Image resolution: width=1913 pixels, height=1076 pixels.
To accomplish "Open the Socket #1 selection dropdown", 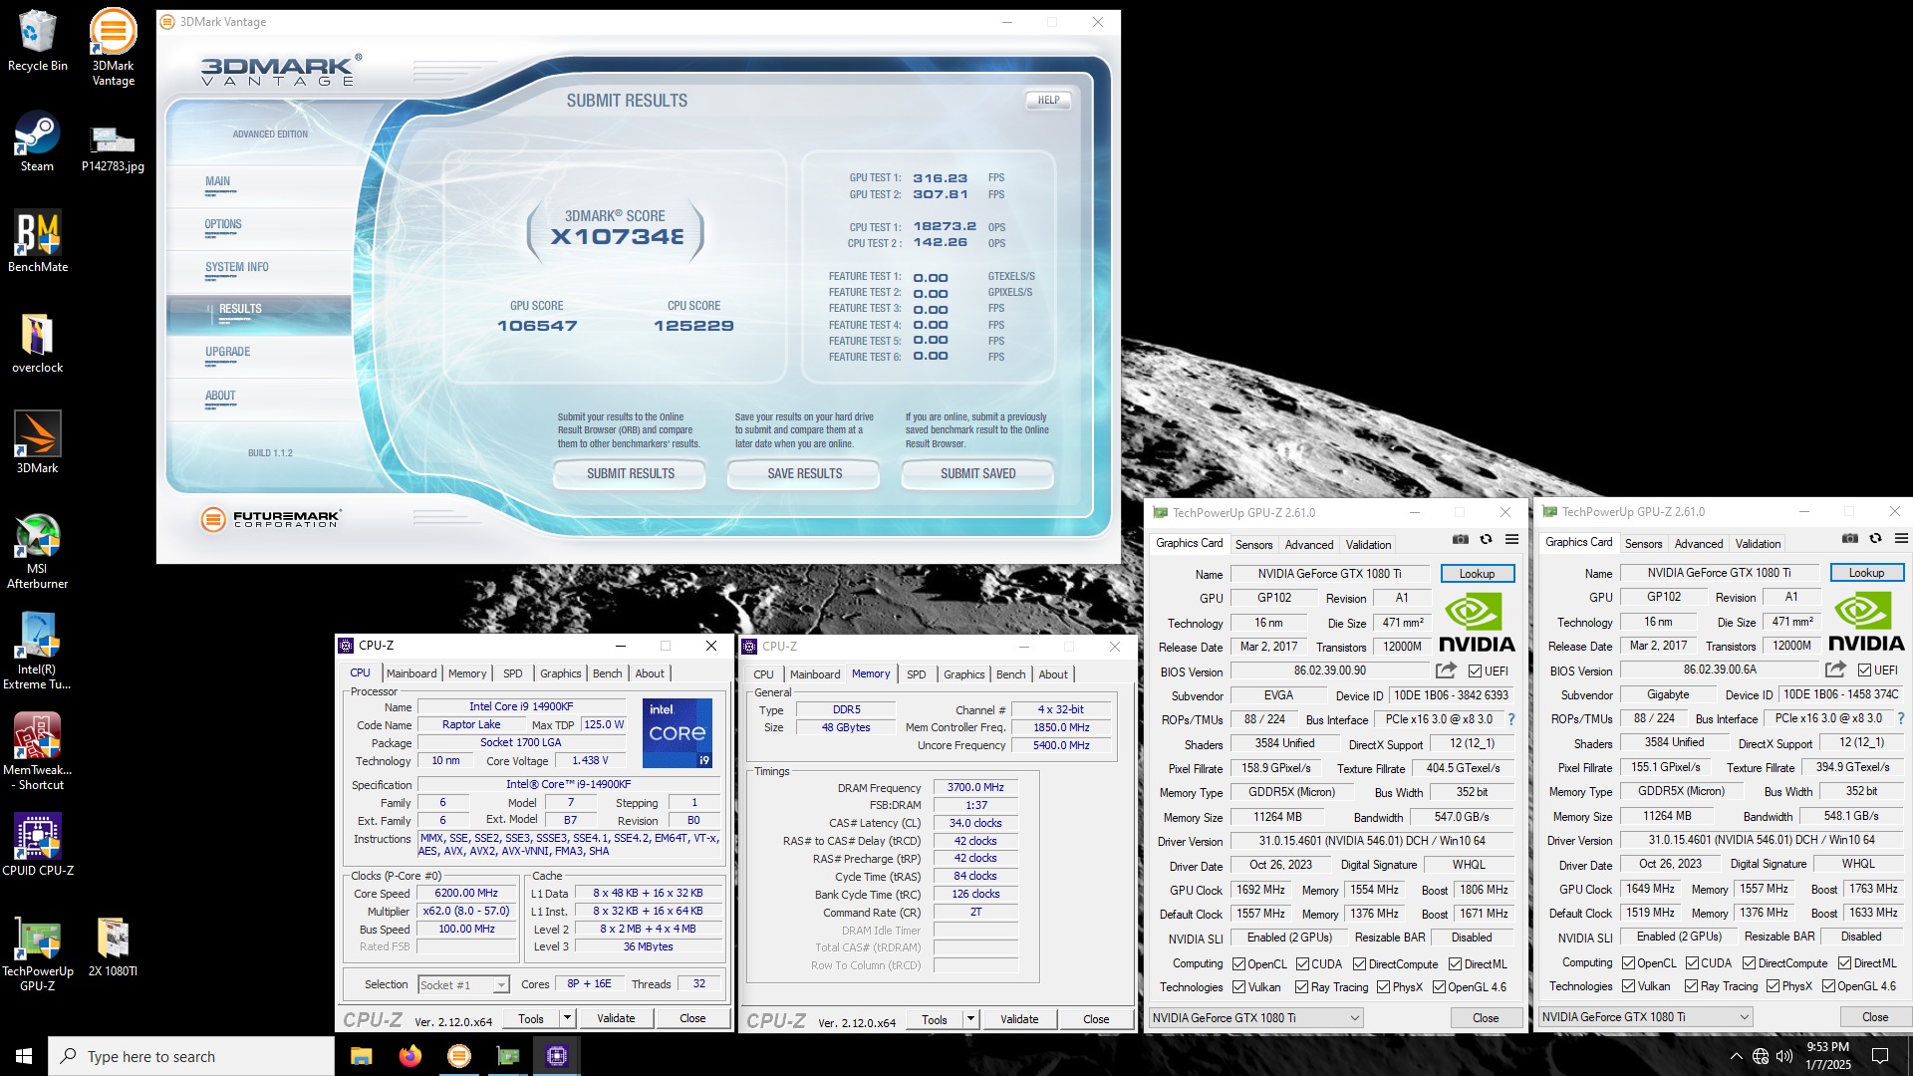I will tap(463, 984).
